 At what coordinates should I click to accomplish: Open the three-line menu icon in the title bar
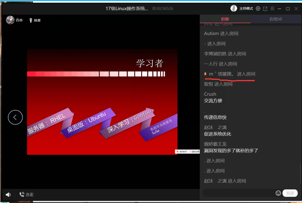click(272, 9)
